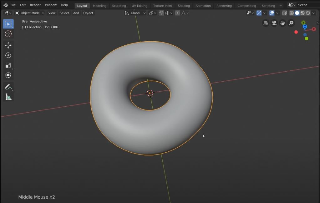Click the negative Z blue dot on gizmo
The image size is (320, 203).
pos(305,35)
